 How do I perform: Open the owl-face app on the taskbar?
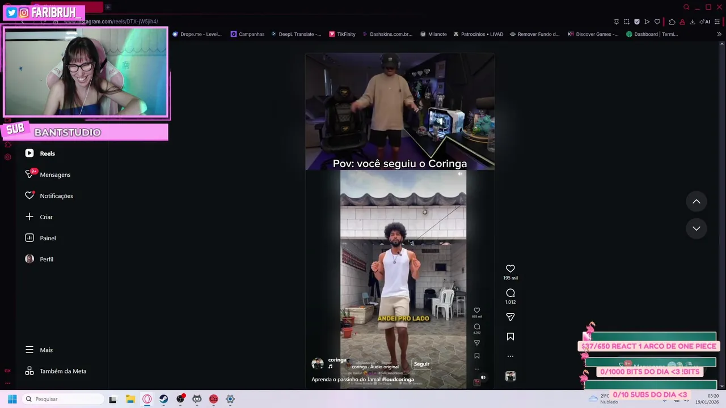[197, 399]
